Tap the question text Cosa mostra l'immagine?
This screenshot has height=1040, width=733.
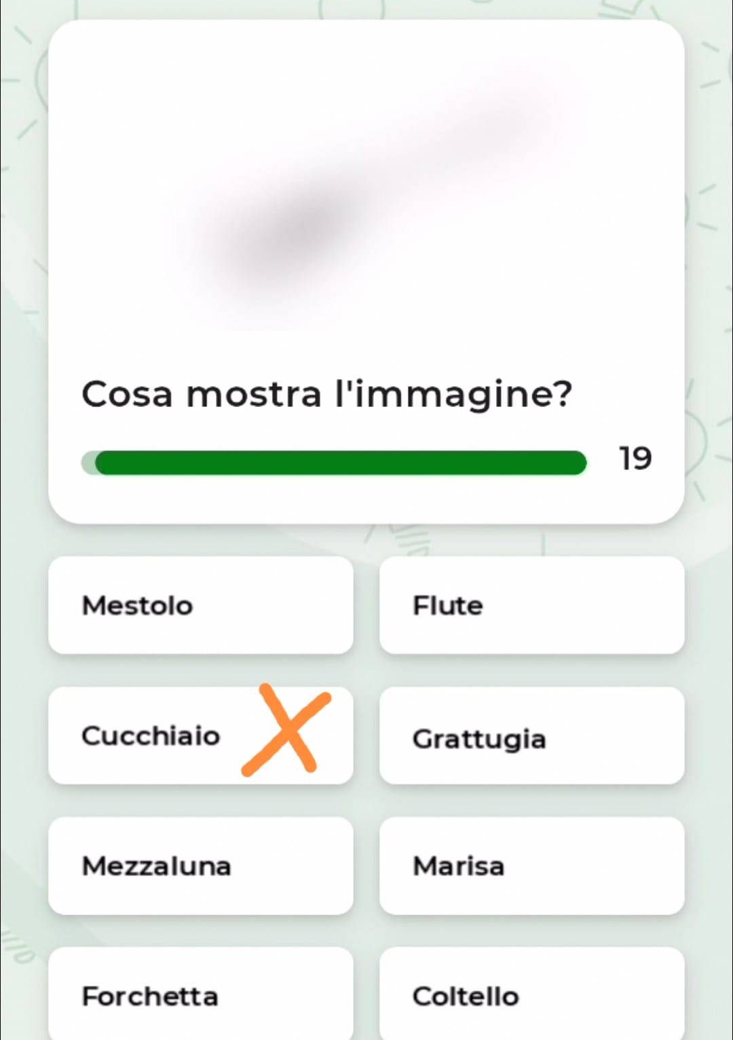[x=327, y=394]
